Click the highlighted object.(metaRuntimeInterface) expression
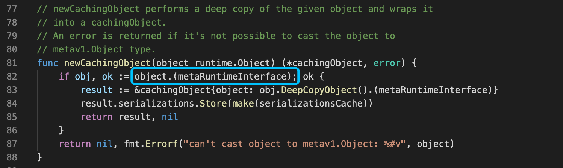 click(215, 76)
